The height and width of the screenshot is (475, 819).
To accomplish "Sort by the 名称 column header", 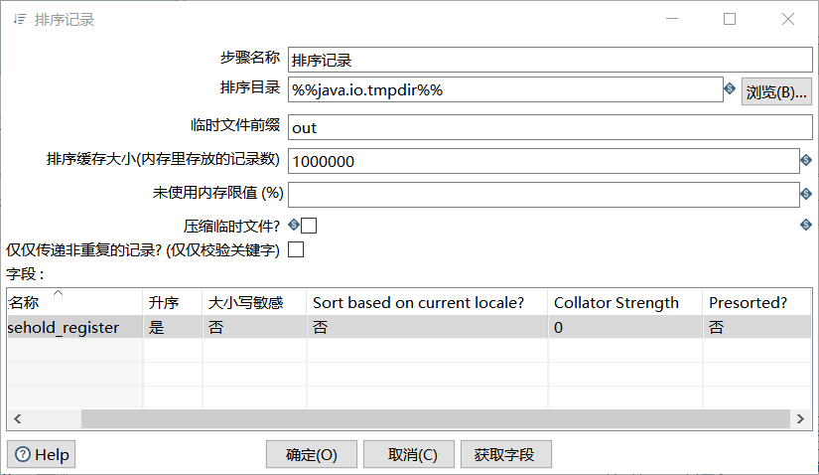I will (x=74, y=302).
